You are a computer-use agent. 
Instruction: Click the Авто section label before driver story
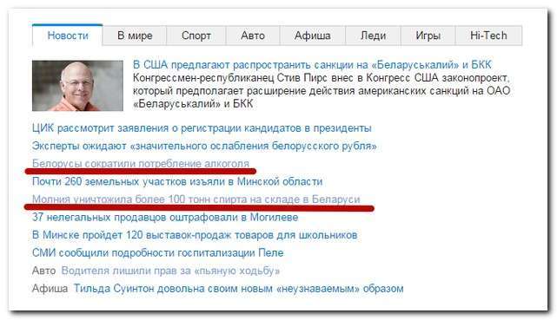pos(44,271)
